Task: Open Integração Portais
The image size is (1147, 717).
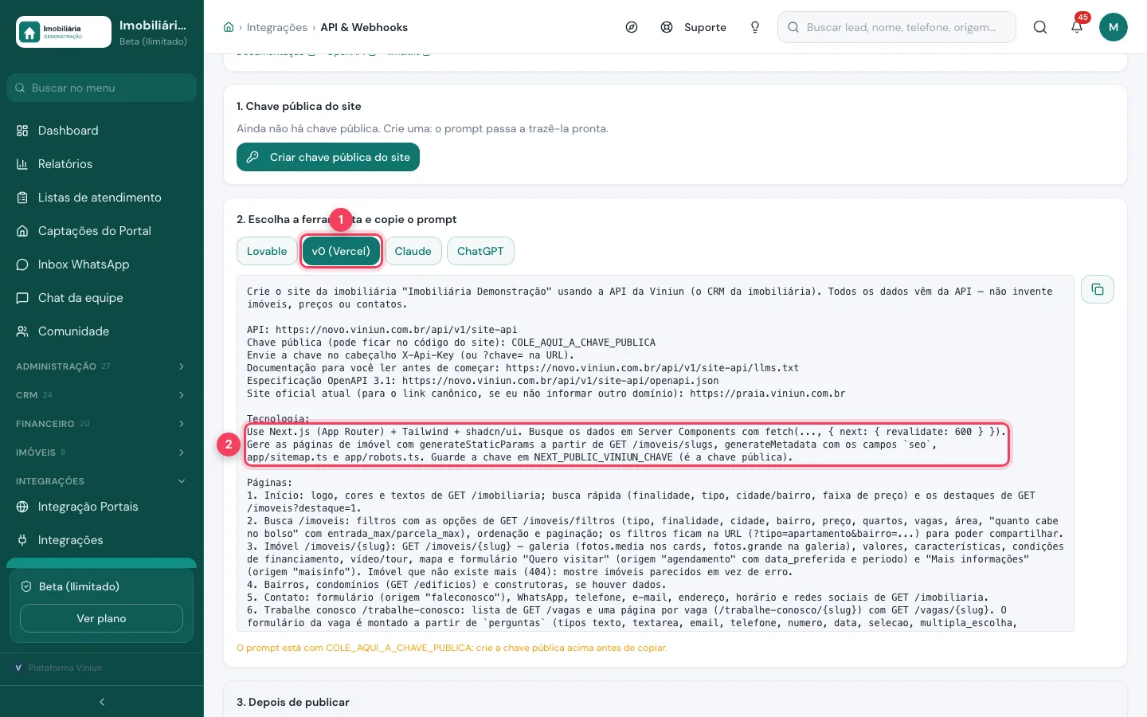Action: tap(101, 507)
